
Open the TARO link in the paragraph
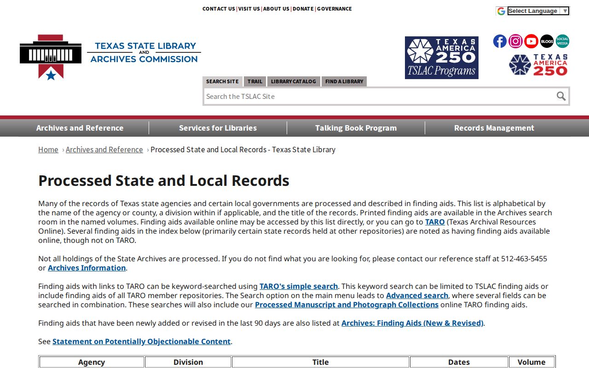(x=435, y=222)
